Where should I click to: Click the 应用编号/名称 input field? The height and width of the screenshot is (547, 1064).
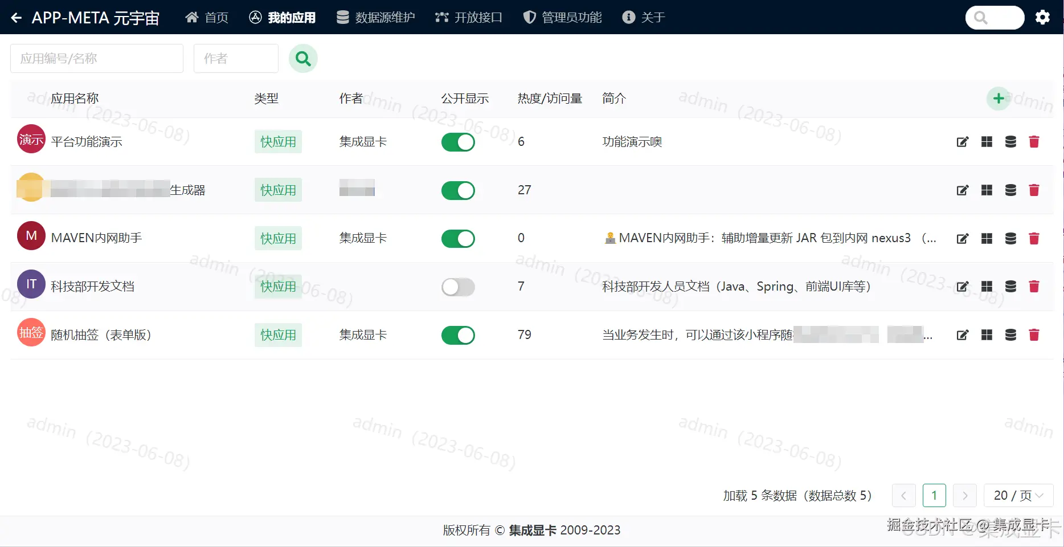click(x=96, y=58)
